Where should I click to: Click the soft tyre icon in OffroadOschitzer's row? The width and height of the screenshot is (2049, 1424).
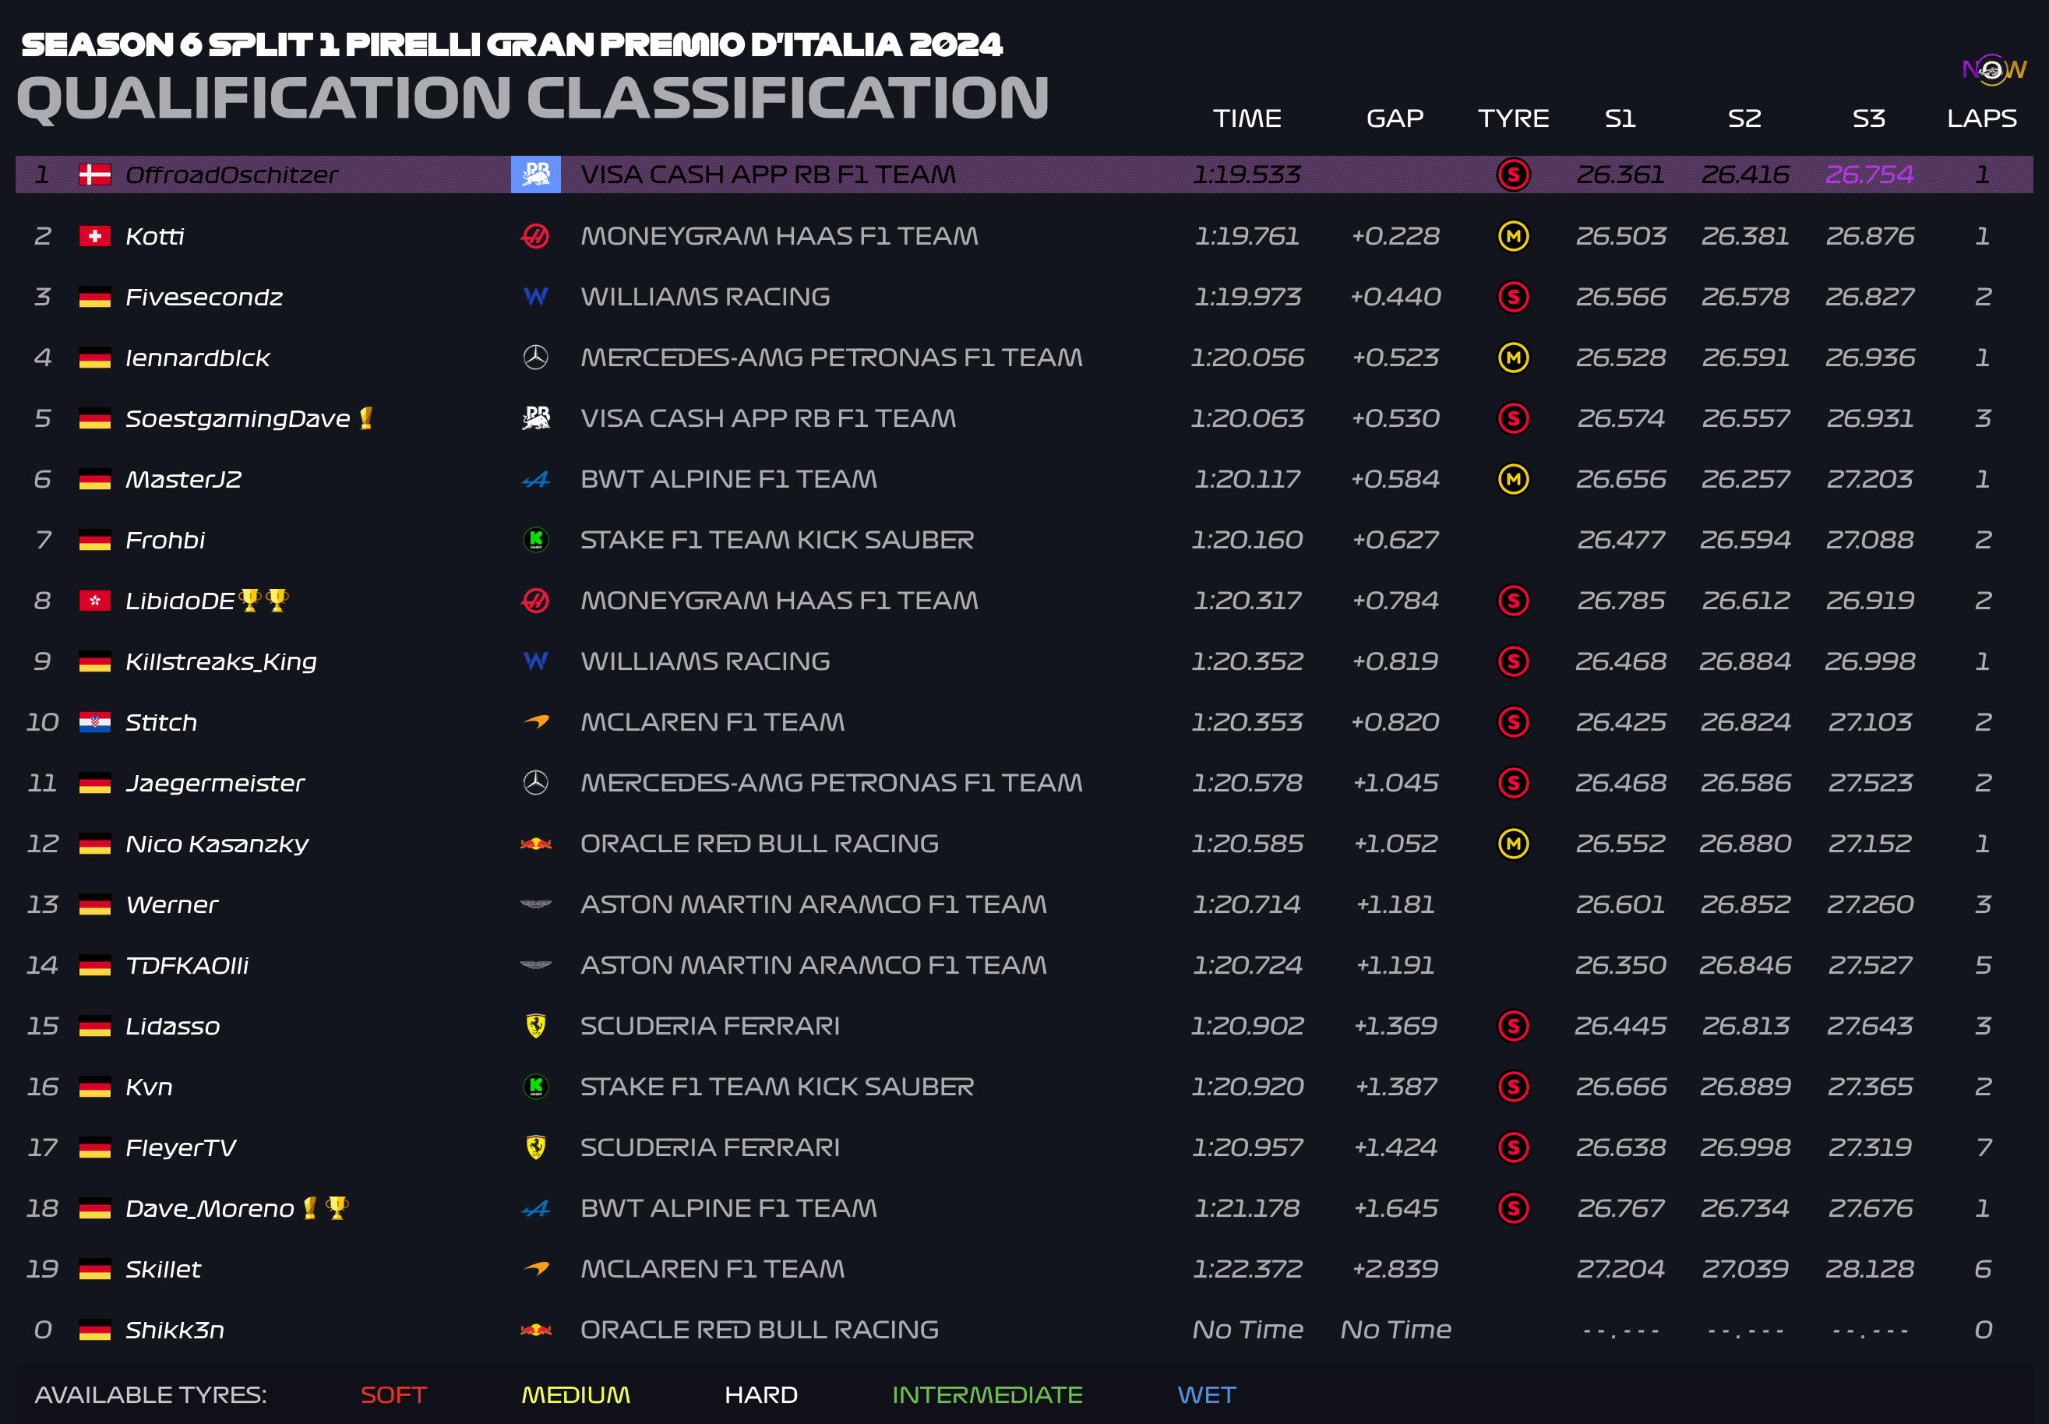coord(1513,174)
